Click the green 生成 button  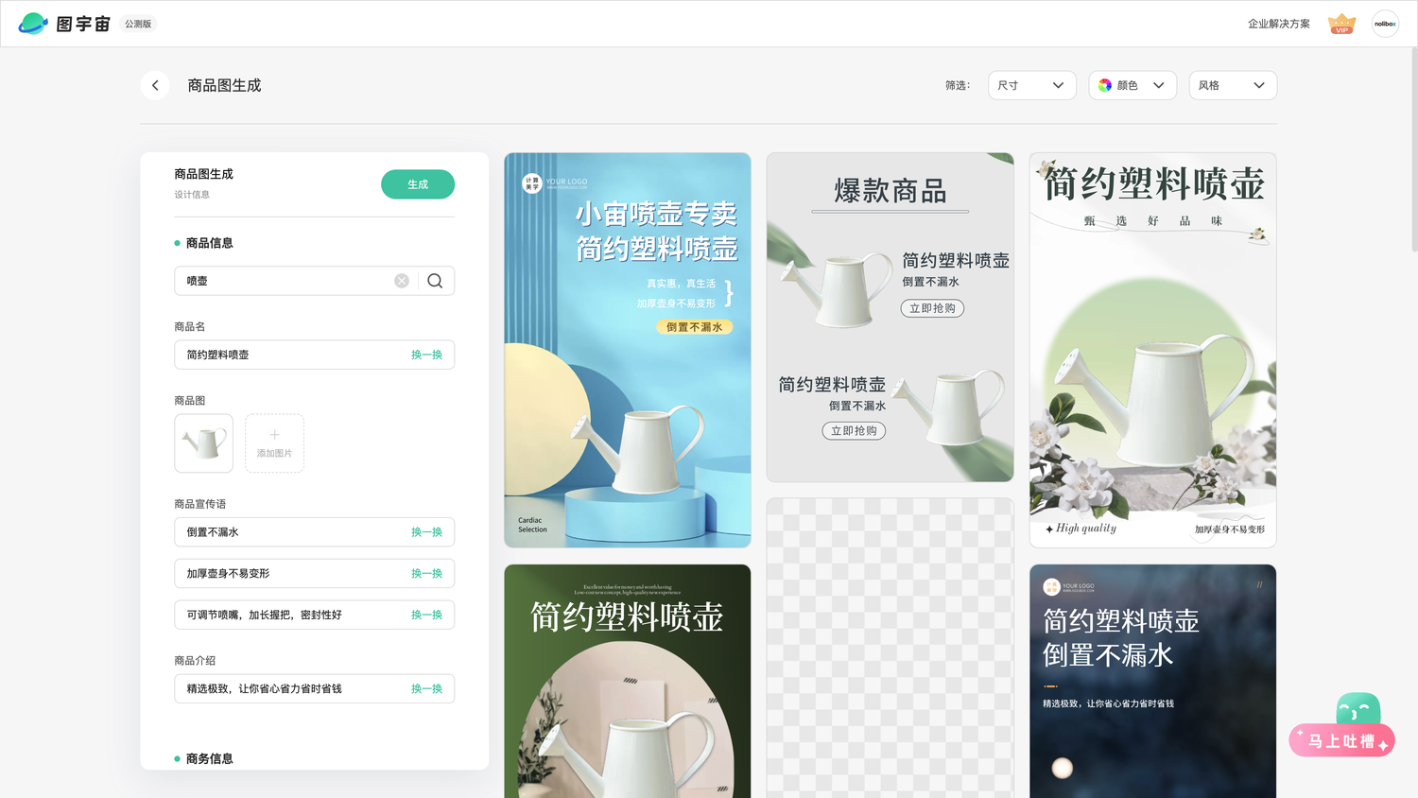418,184
